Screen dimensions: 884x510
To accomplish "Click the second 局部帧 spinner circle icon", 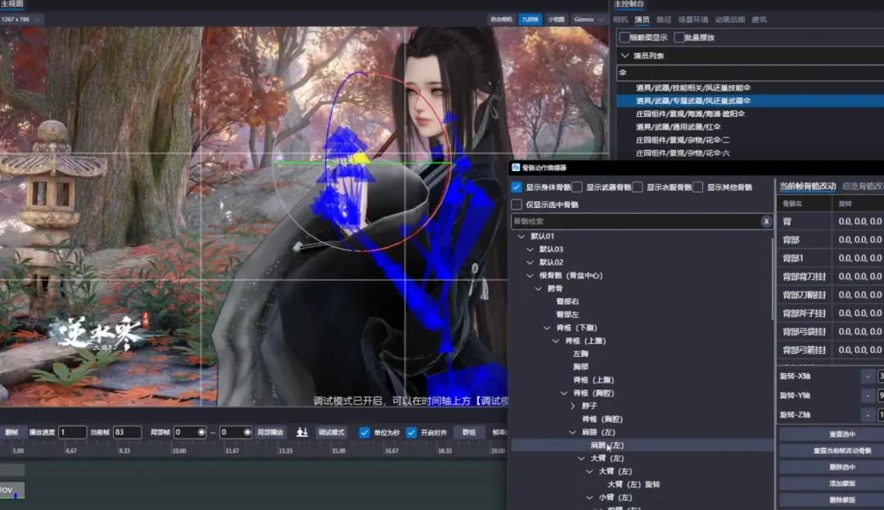I will pyautogui.click(x=247, y=432).
